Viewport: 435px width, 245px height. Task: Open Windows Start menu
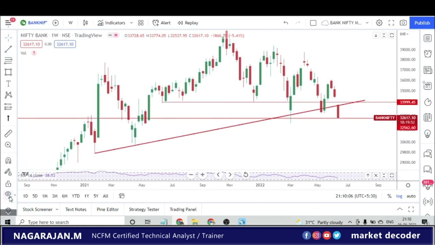[7, 222]
